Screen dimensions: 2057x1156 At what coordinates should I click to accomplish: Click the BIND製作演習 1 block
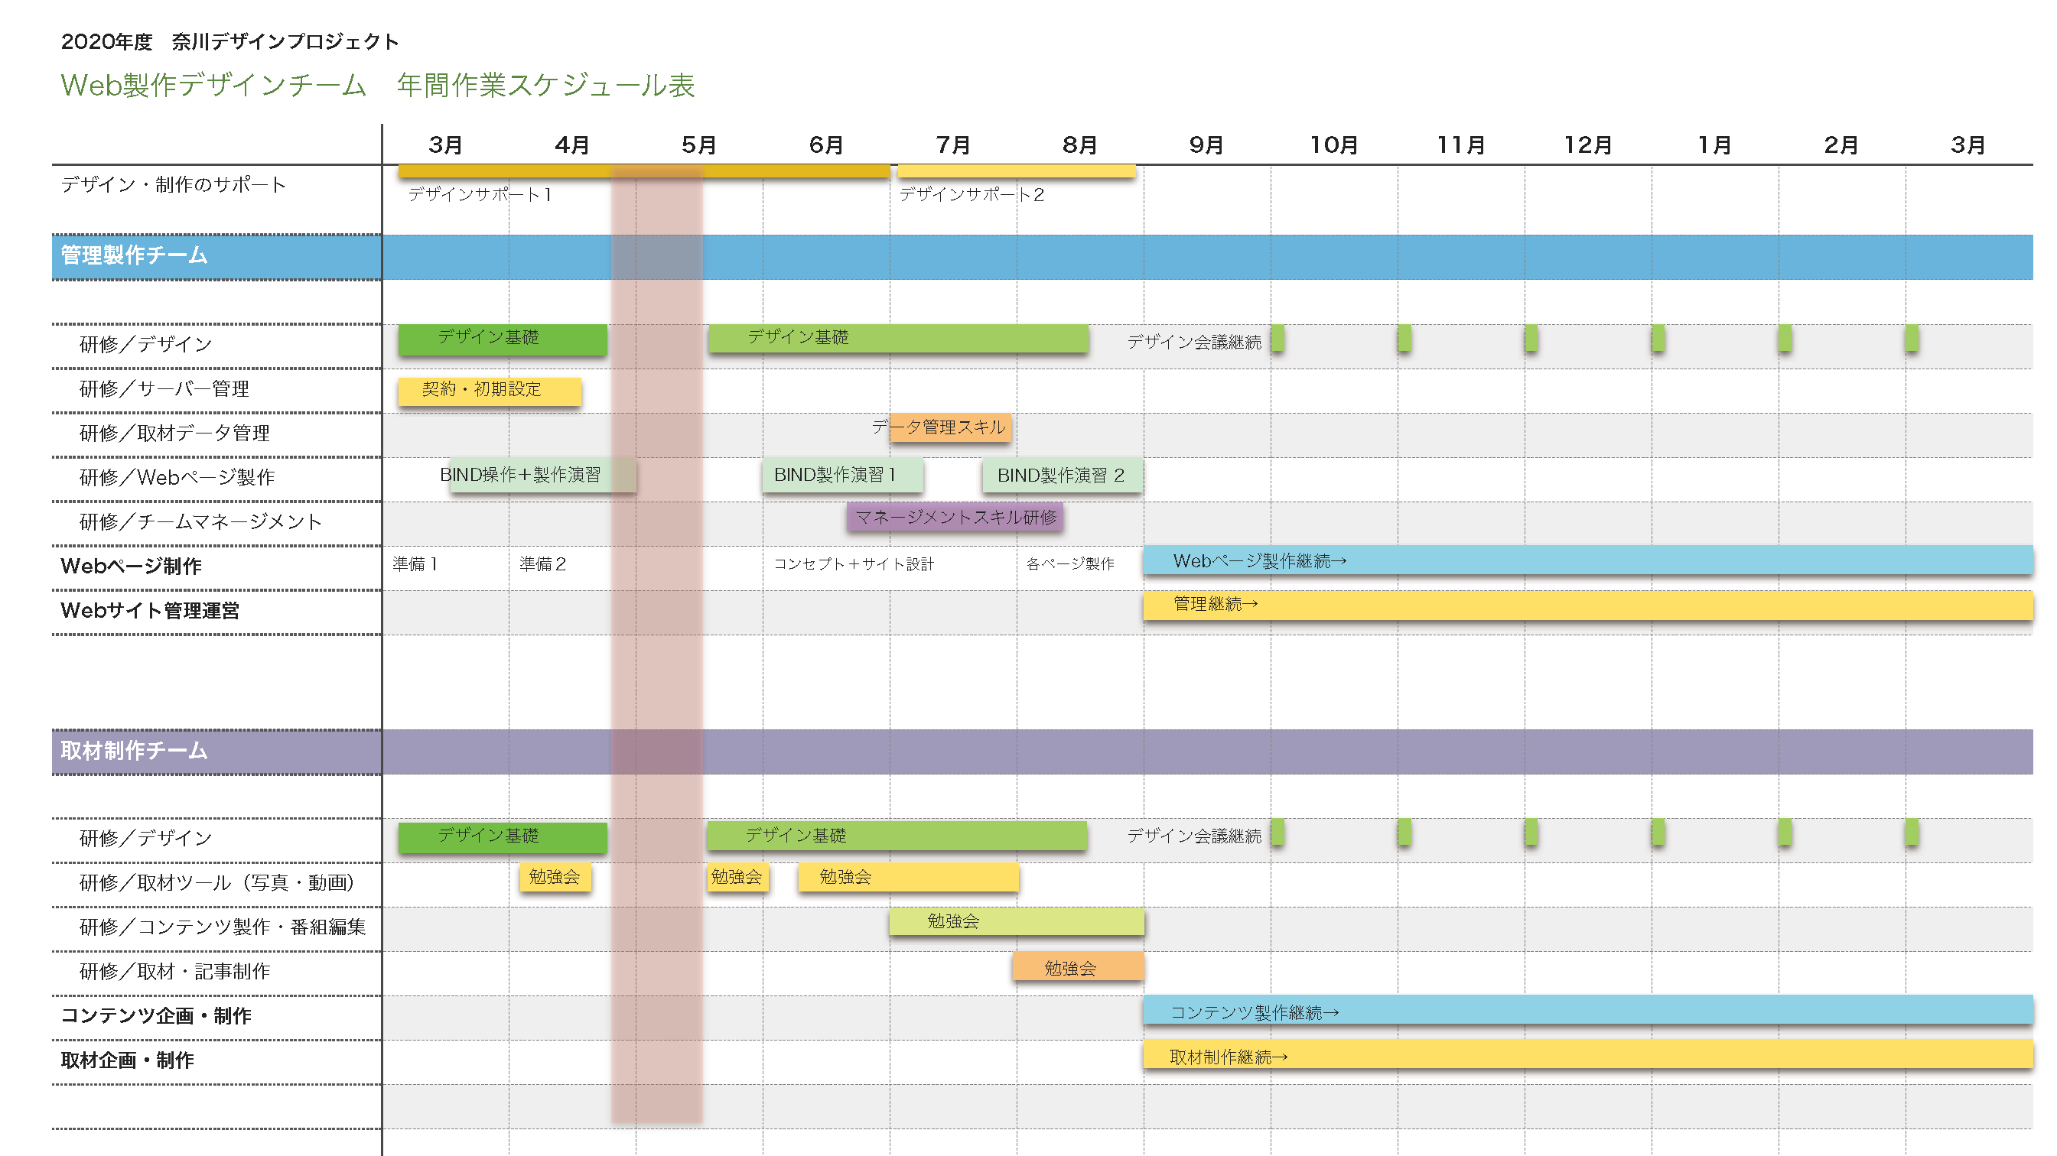(842, 475)
